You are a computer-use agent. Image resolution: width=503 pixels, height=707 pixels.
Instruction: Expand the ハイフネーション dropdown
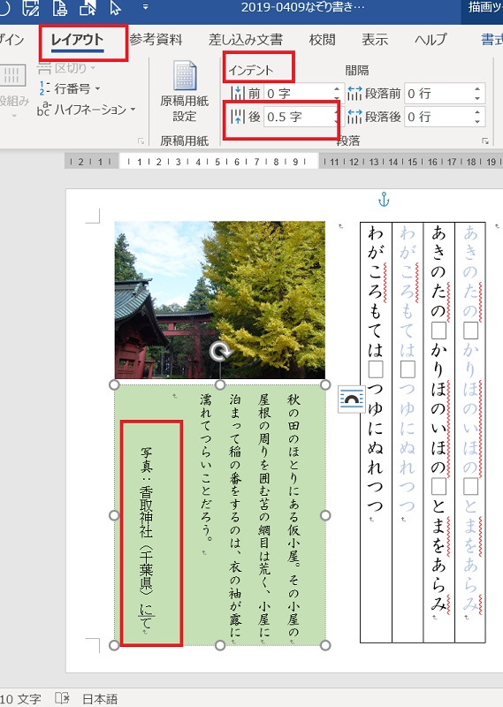click(86, 109)
